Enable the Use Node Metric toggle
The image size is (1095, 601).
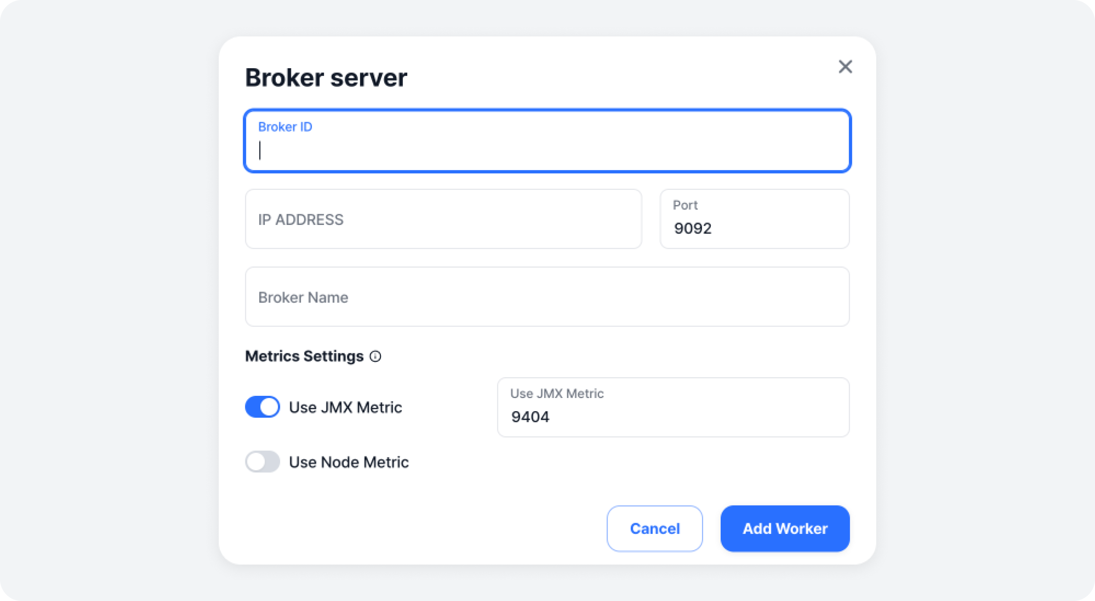point(262,461)
